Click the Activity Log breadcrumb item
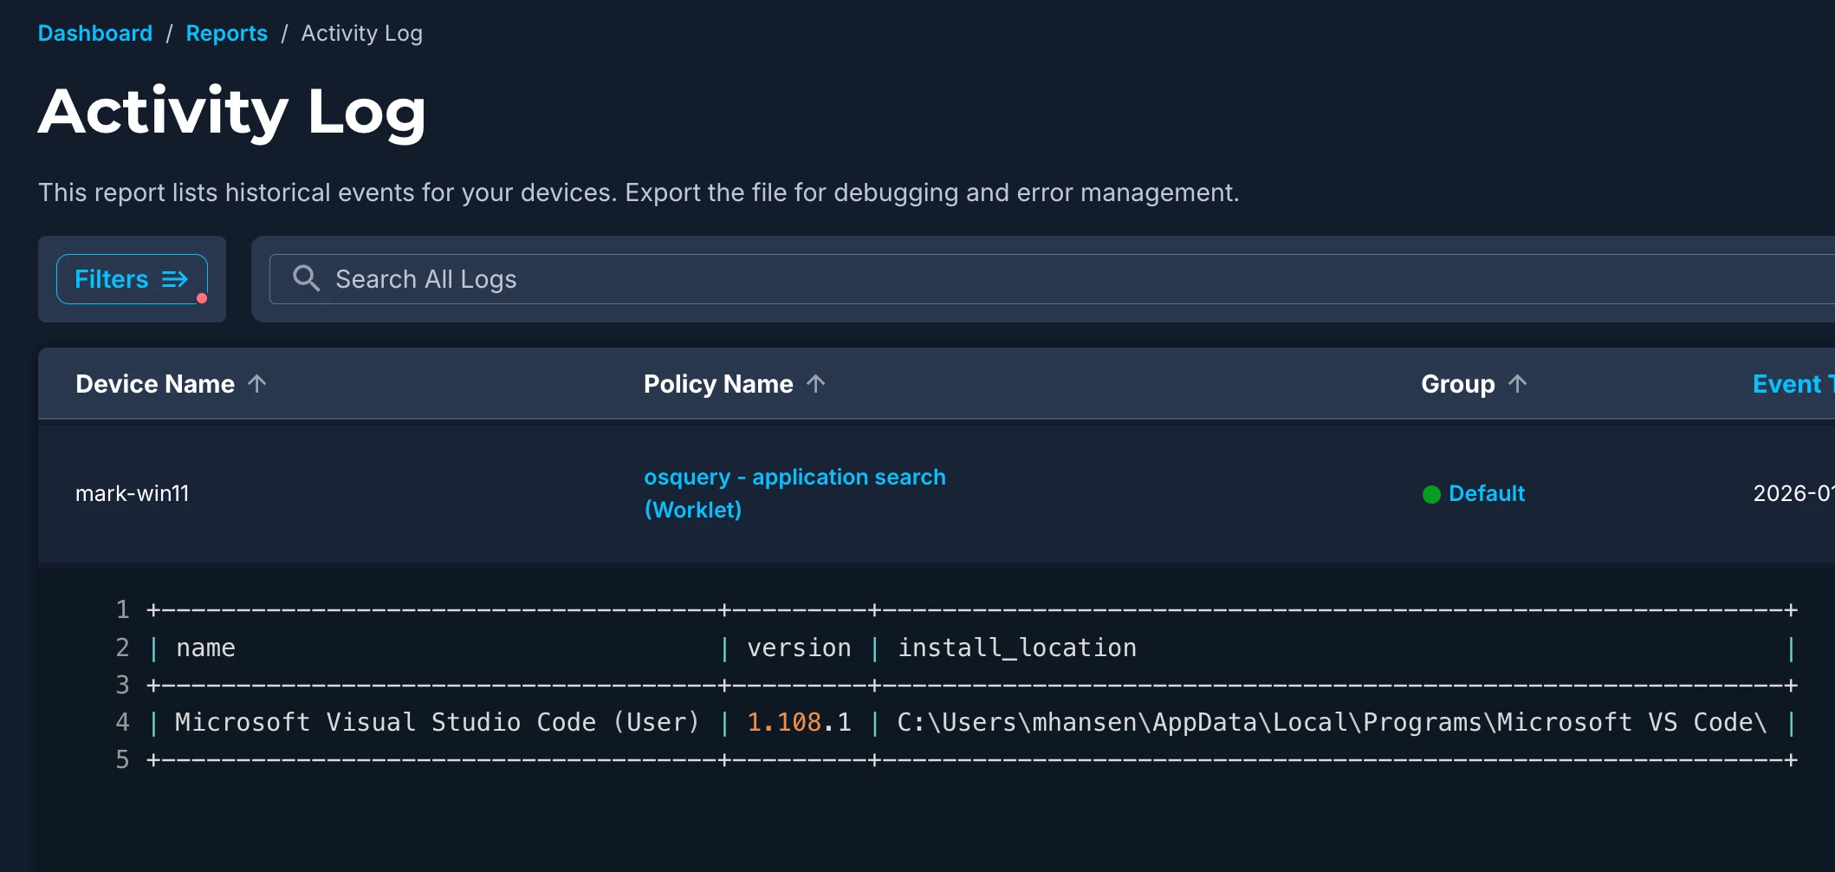Screen dimensions: 1835x872 click(361, 33)
